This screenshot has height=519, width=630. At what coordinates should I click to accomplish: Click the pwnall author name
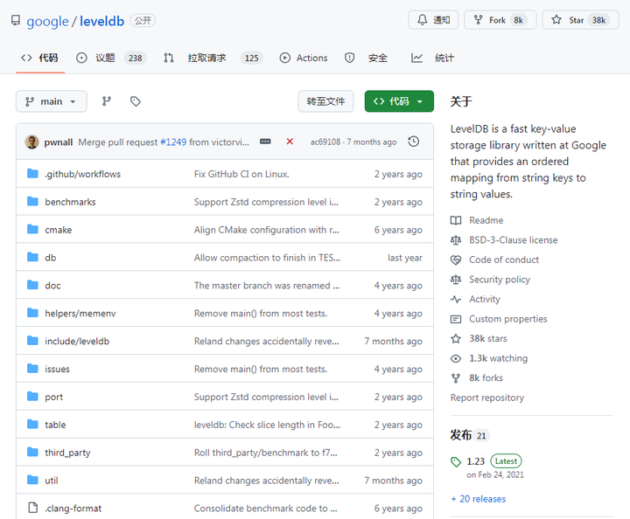pos(59,142)
